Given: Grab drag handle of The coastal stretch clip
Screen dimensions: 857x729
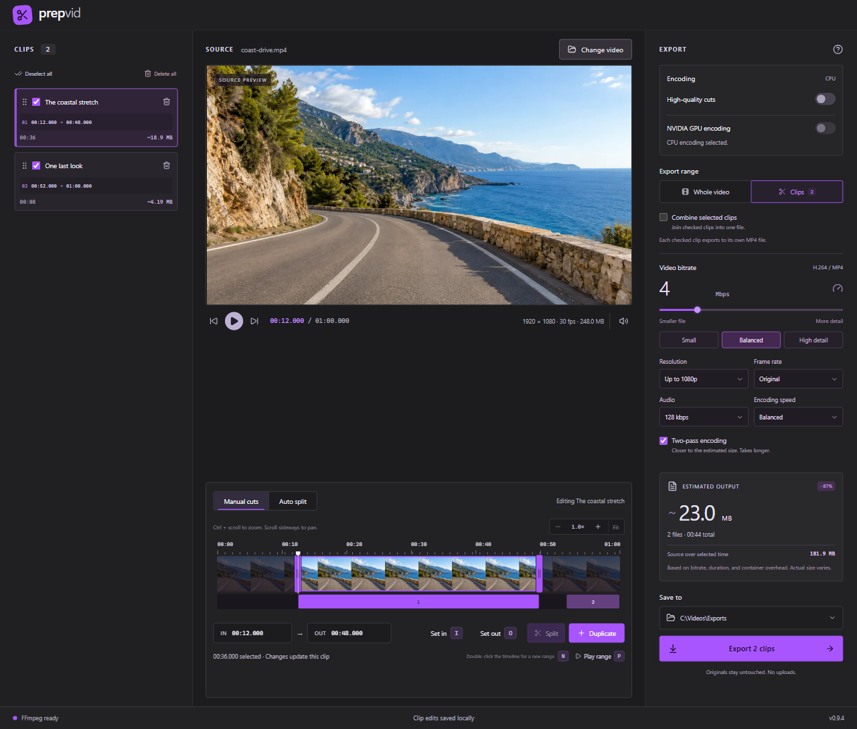Looking at the screenshot, I should [x=25, y=102].
